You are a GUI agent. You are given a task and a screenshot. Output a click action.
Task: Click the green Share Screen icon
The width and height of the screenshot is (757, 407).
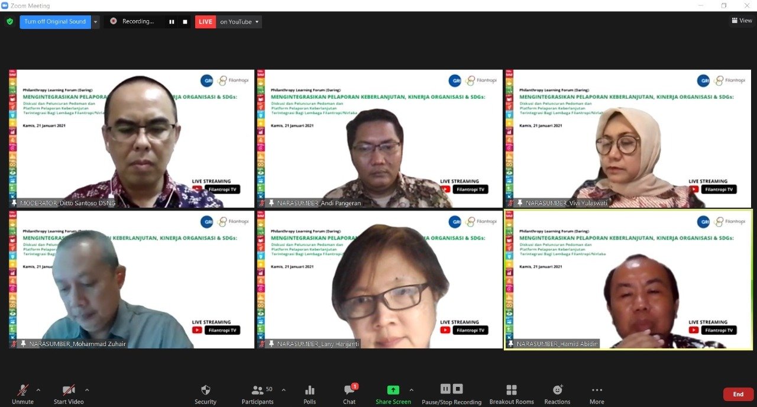pos(393,390)
